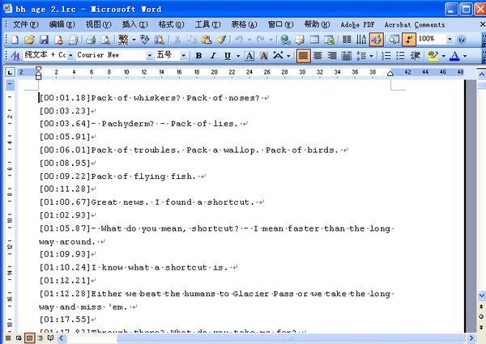Apply character shading with the shaded A icon

click(x=264, y=56)
